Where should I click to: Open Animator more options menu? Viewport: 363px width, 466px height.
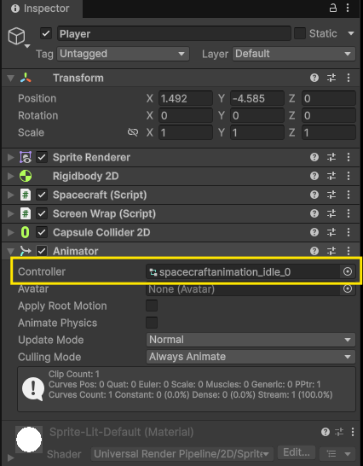(x=349, y=251)
